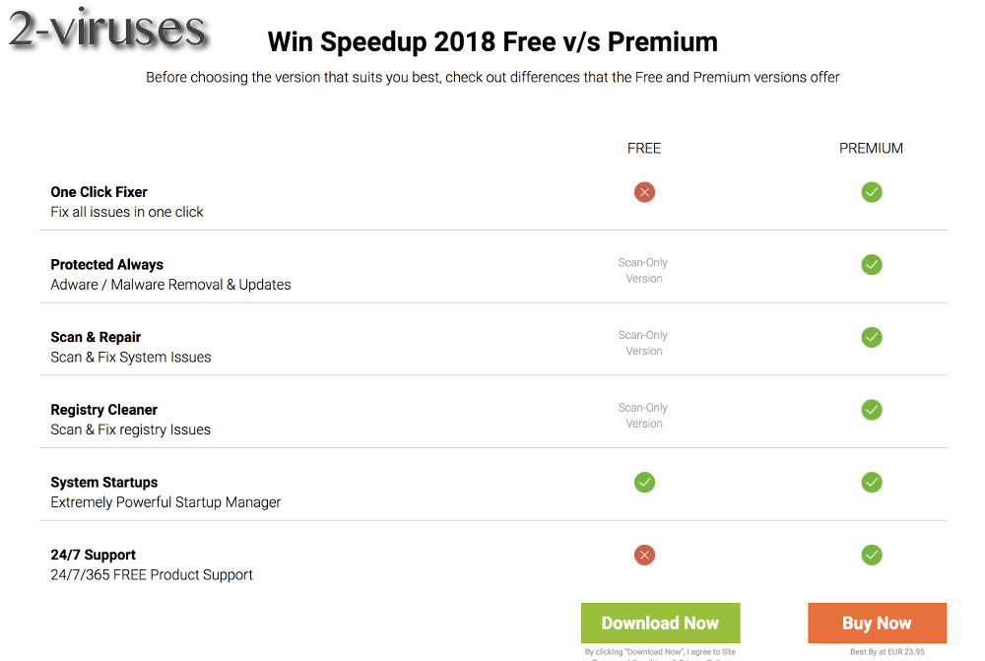Click the One Click Fixer feature title
Screen dimensions: 985x661
98,192
